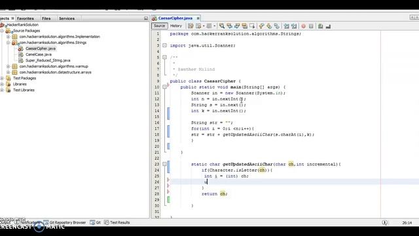Select com.hackerranksolution.algorithms.Implementation package
The width and height of the screenshot is (419, 236).
pyautogui.click(x=60, y=37)
